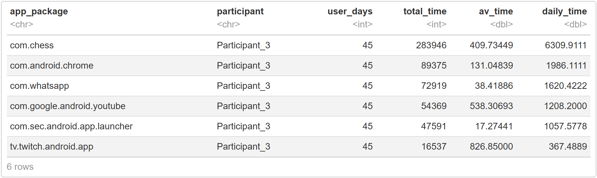Click the participant column header

coord(240,11)
